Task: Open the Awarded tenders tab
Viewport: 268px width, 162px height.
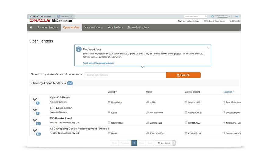Action: [48, 27]
